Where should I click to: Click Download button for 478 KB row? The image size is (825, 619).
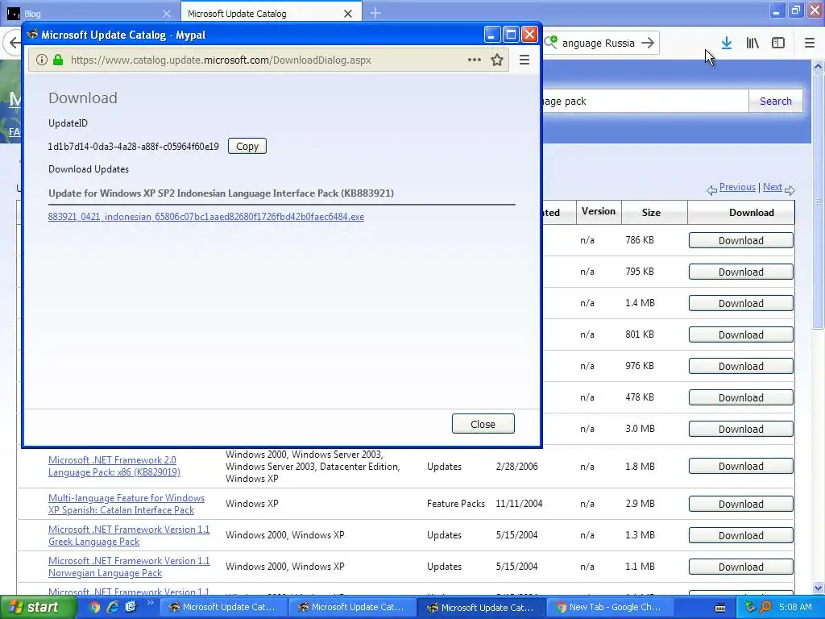pyautogui.click(x=741, y=398)
